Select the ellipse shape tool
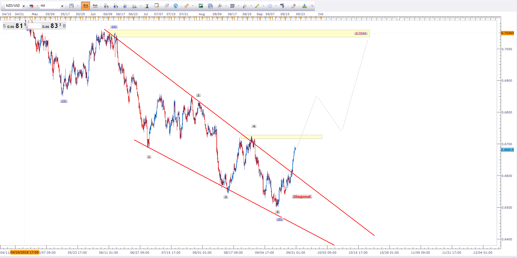The image size is (517, 258). tap(270, 6)
